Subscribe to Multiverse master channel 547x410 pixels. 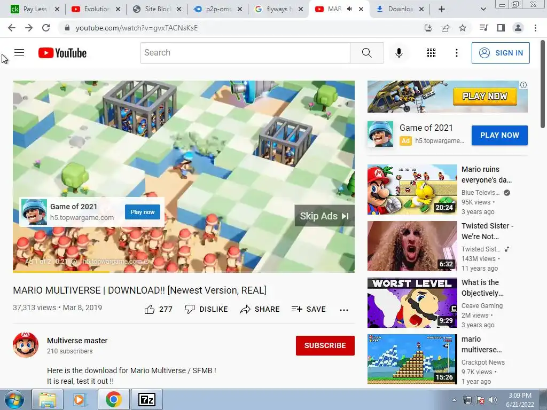click(325, 345)
